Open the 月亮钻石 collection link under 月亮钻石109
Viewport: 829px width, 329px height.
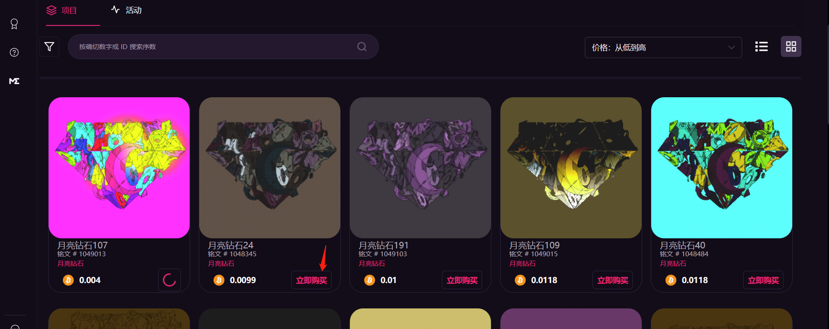522,263
